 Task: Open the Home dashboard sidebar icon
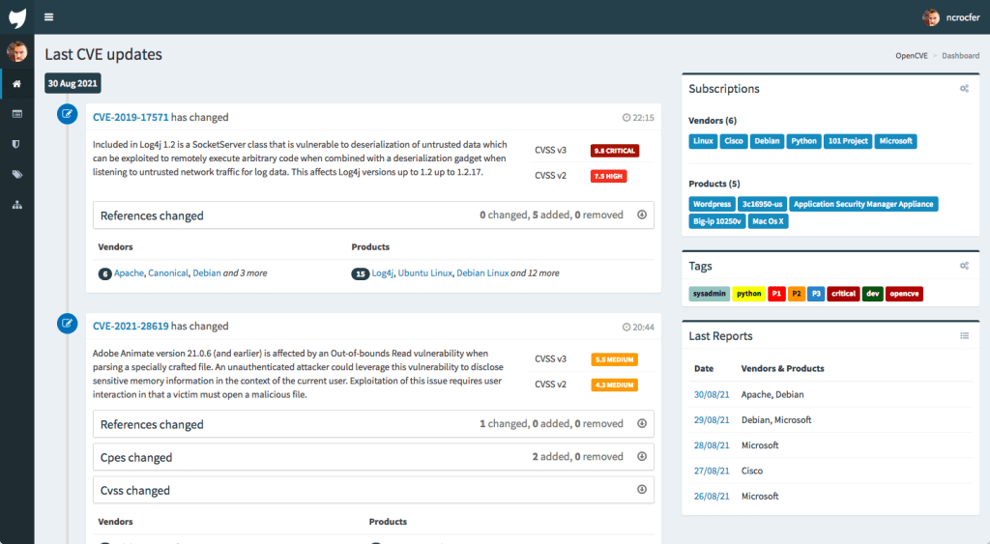(16, 84)
